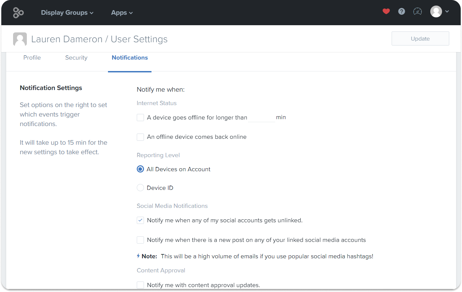Image resolution: width=462 pixels, height=292 pixels.
Task: Click the Content Approval heading
Action: pos(161,270)
